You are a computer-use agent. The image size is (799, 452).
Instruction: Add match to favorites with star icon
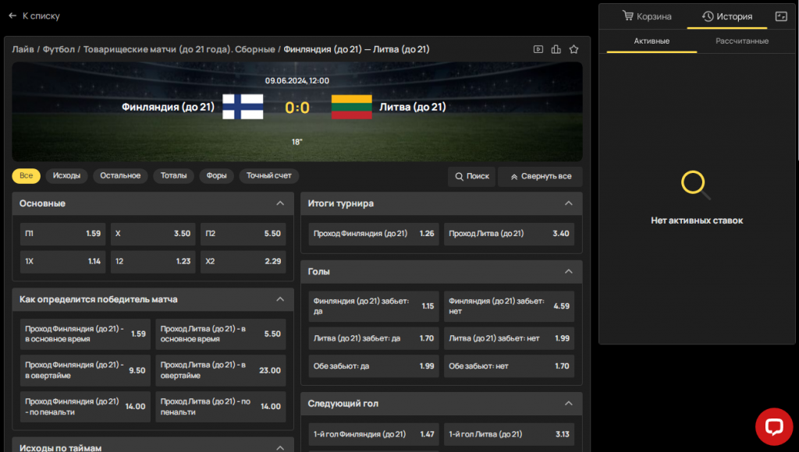[x=574, y=49]
